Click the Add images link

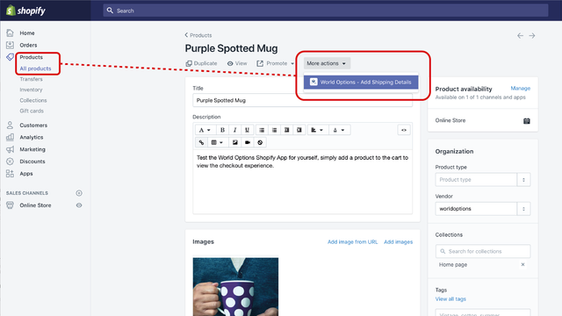click(398, 242)
